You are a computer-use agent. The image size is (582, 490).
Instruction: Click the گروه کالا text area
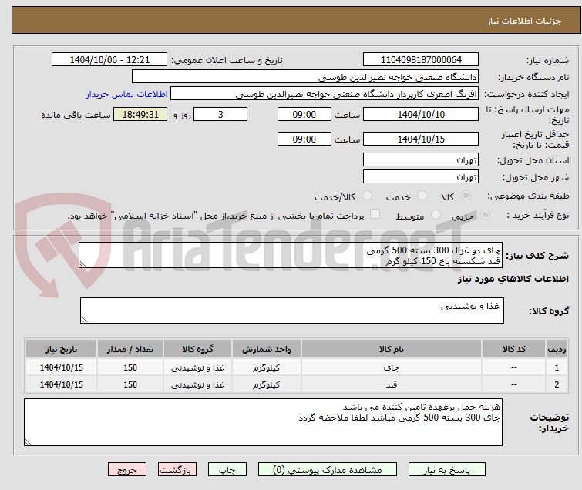(x=291, y=310)
